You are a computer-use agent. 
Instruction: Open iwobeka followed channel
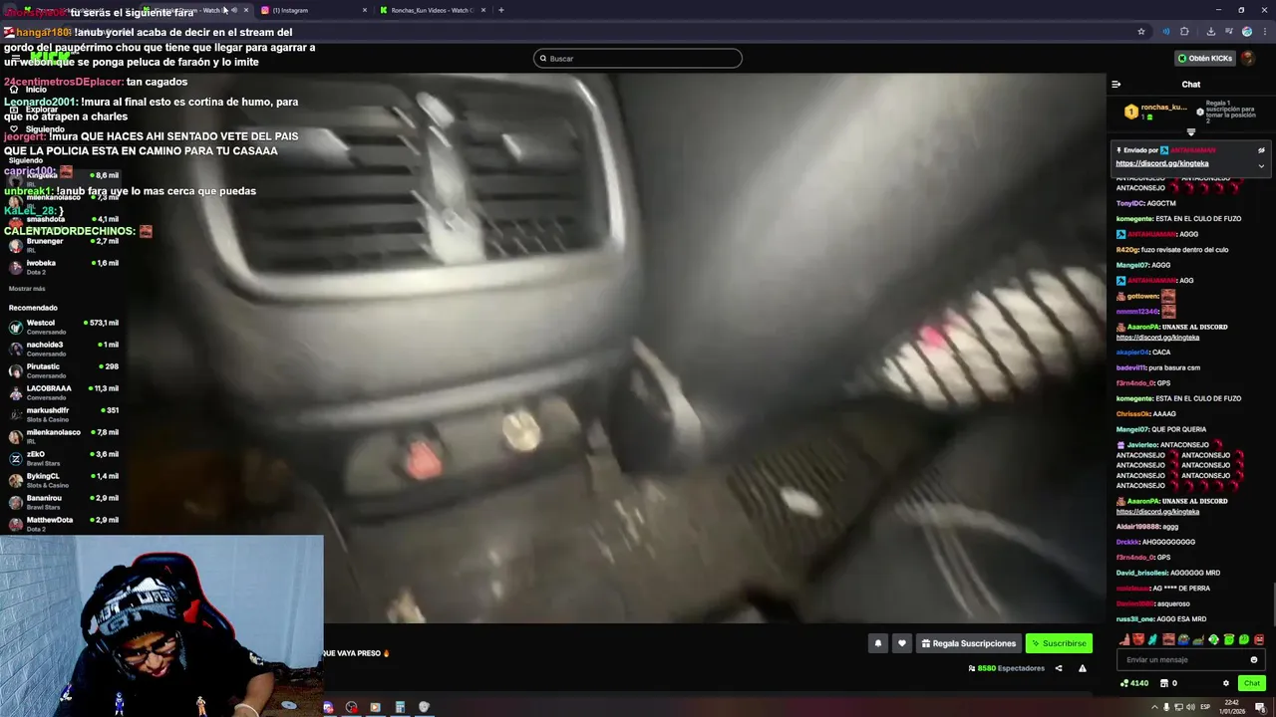point(64,267)
